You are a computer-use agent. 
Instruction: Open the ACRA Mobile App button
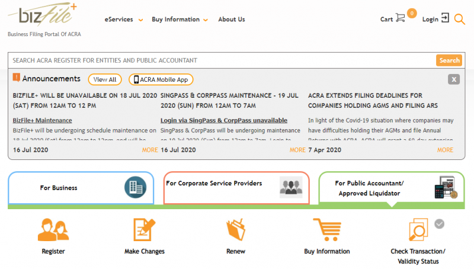[x=161, y=79]
